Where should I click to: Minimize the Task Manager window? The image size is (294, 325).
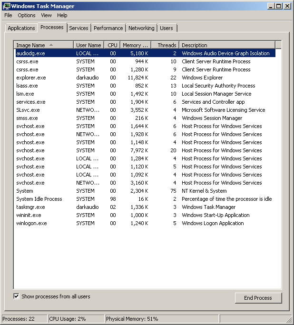pyautogui.click(x=271, y=6)
